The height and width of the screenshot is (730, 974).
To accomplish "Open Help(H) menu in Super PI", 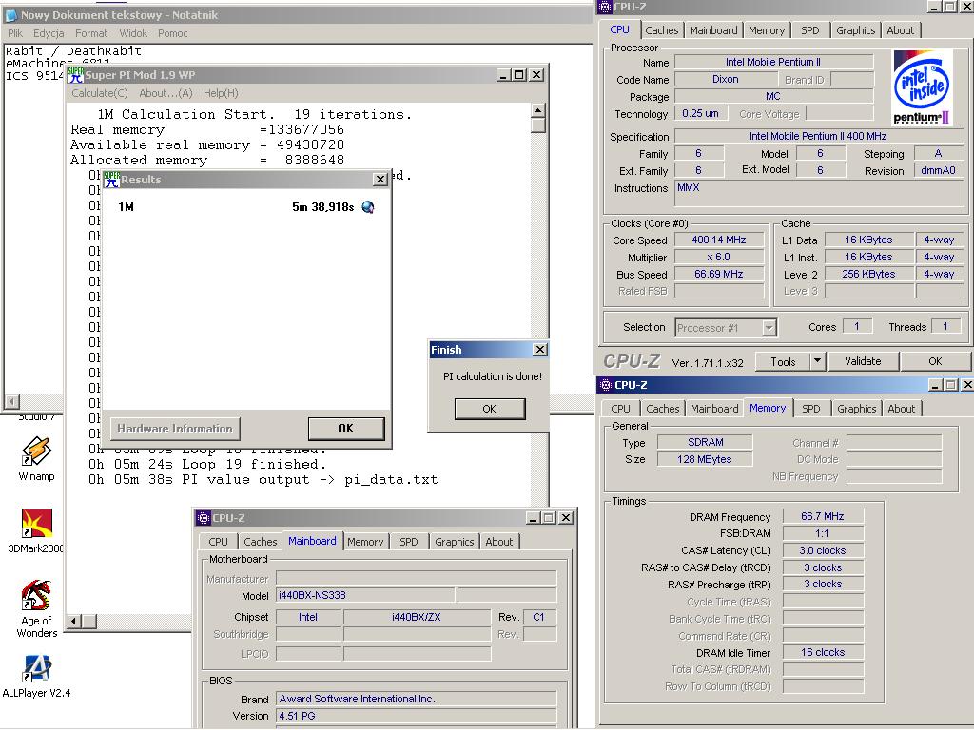I will tap(221, 93).
